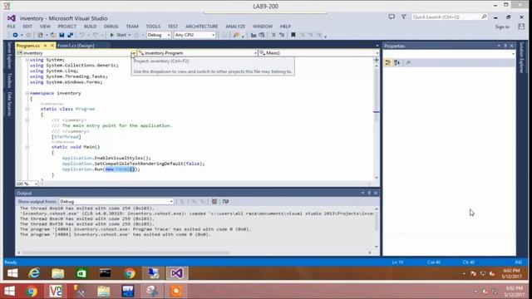Open the Solution Explorer side tab
This screenshot has height=299, width=532.
click(x=522, y=57)
